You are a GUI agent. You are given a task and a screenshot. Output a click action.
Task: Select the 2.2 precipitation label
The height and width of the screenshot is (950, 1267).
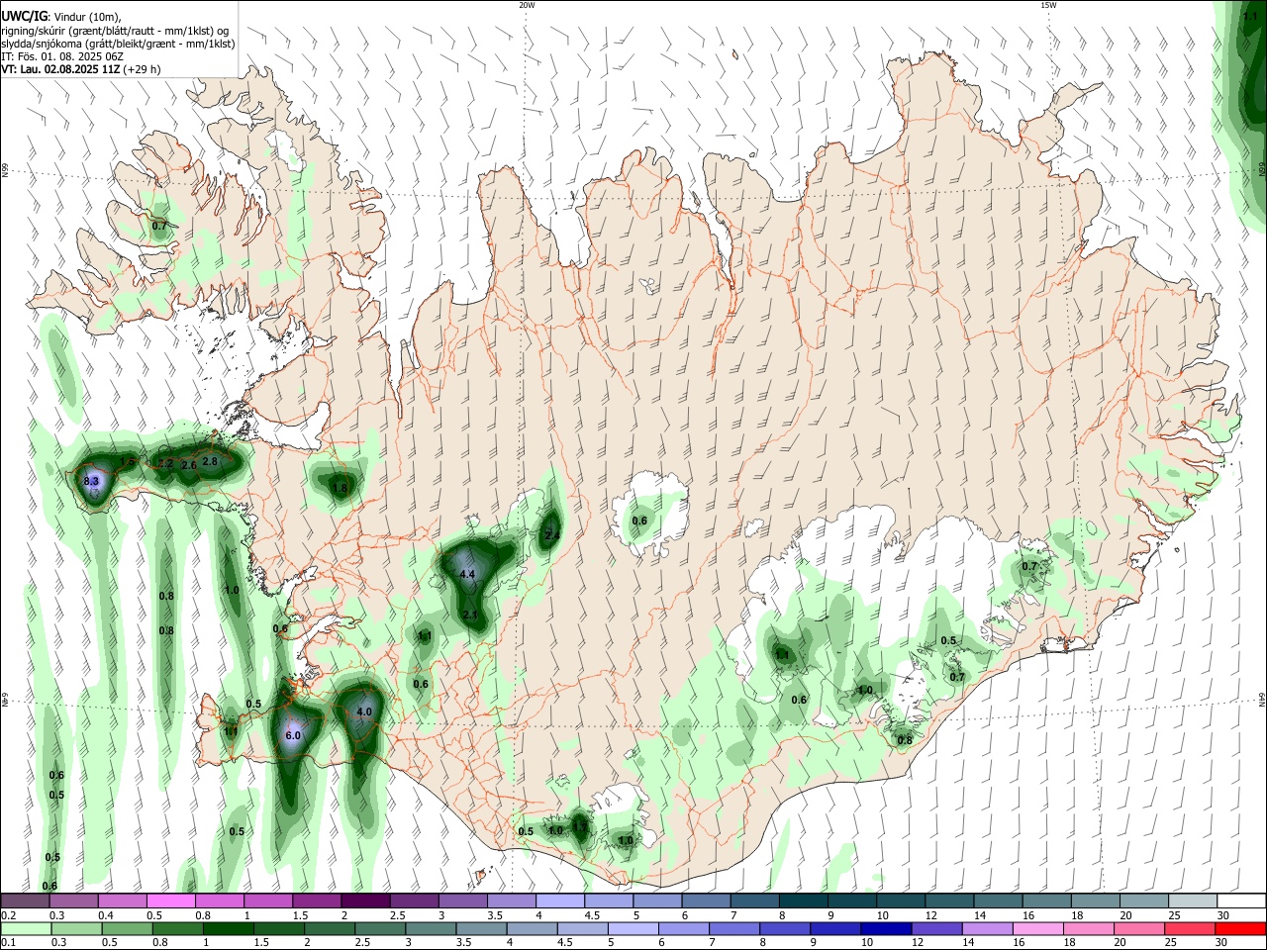click(165, 463)
